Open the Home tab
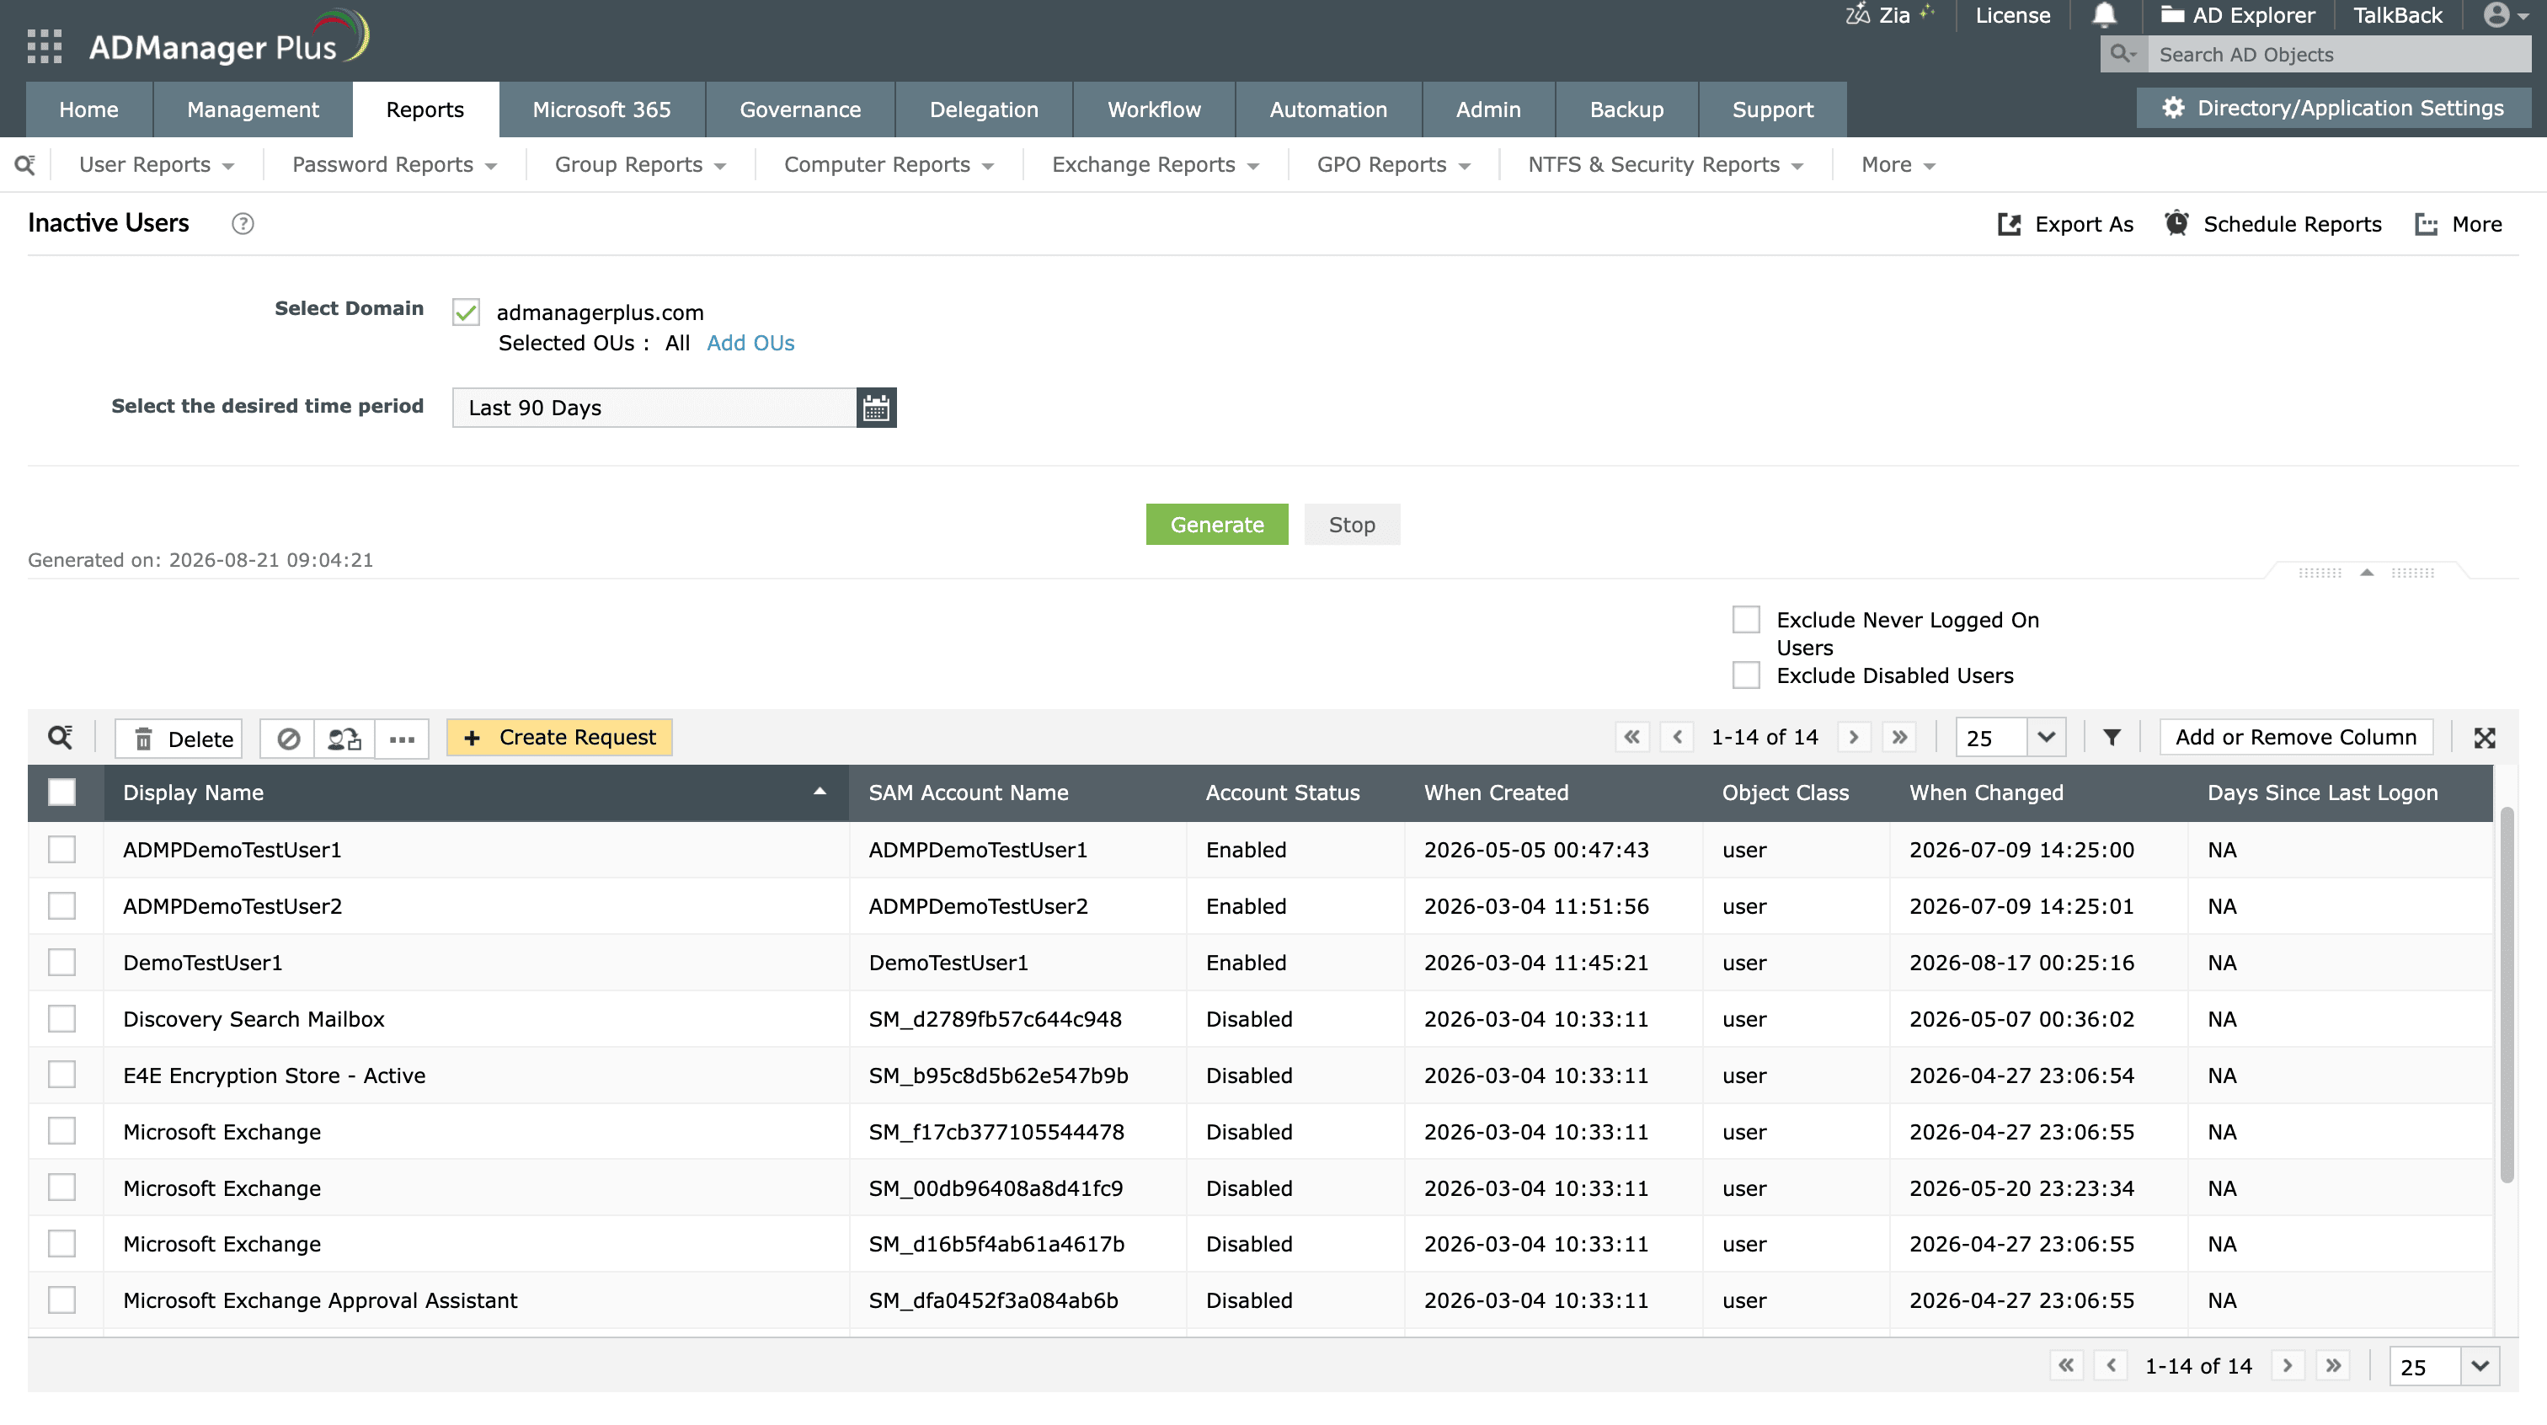The image size is (2547, 1425). (88, 109)
